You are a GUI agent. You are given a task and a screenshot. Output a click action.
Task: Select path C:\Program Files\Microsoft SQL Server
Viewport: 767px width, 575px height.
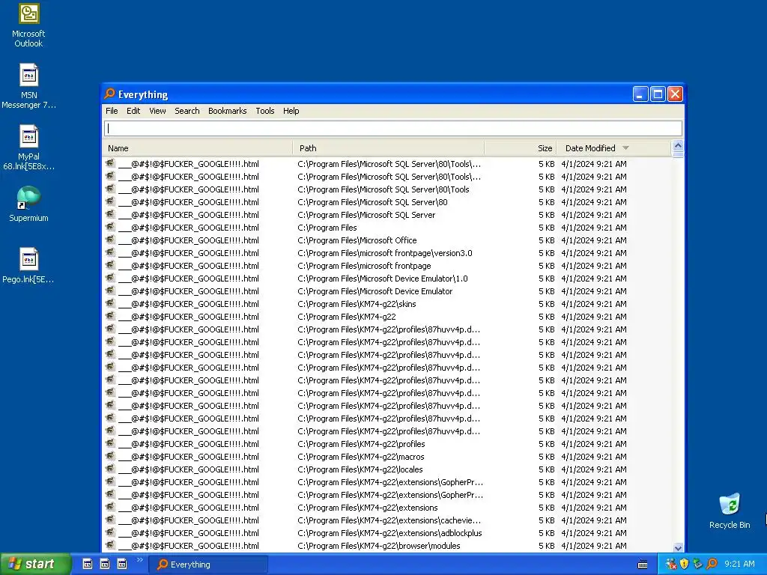366,215
